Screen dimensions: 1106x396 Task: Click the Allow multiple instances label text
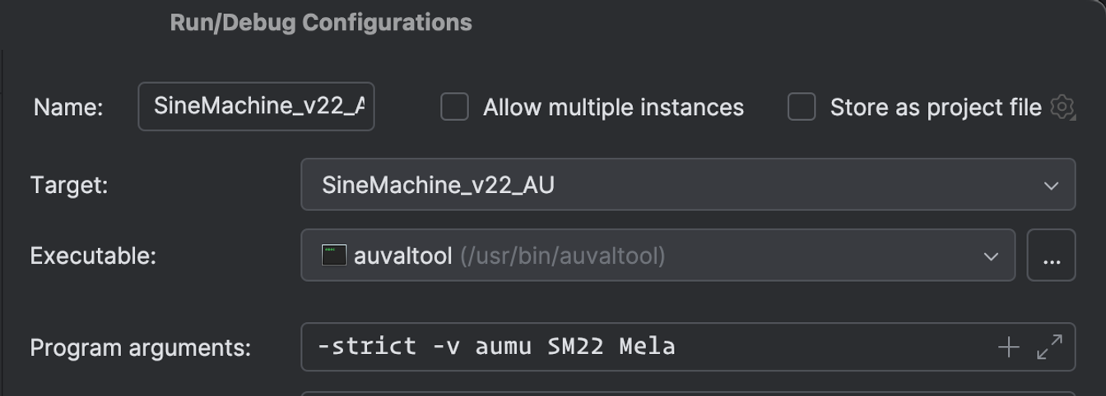point(613,108)
